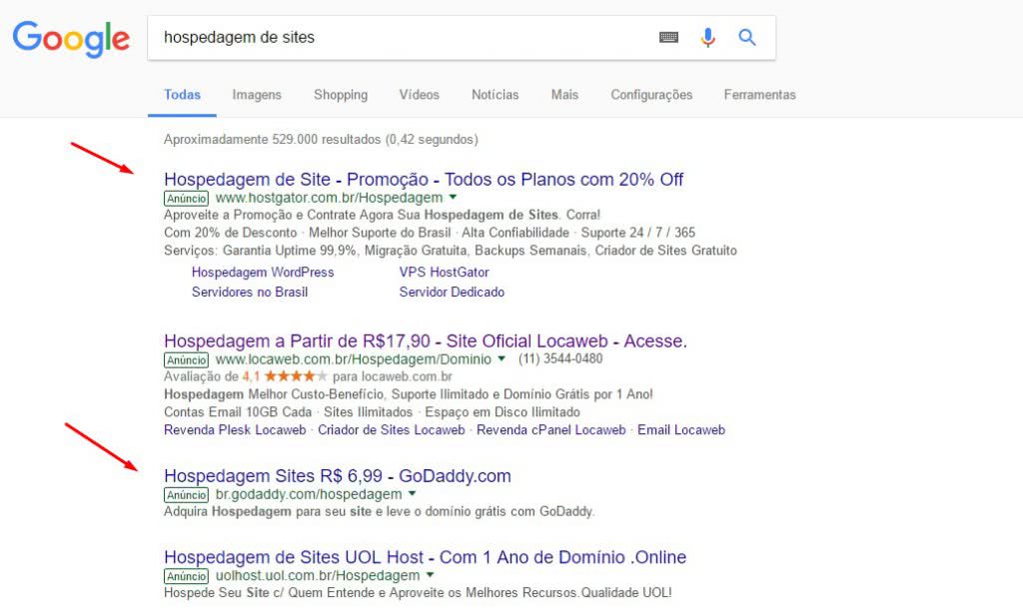Click 'Com 20% de Desconto' callout line
1023x616 pixels.
pos(430,233)
